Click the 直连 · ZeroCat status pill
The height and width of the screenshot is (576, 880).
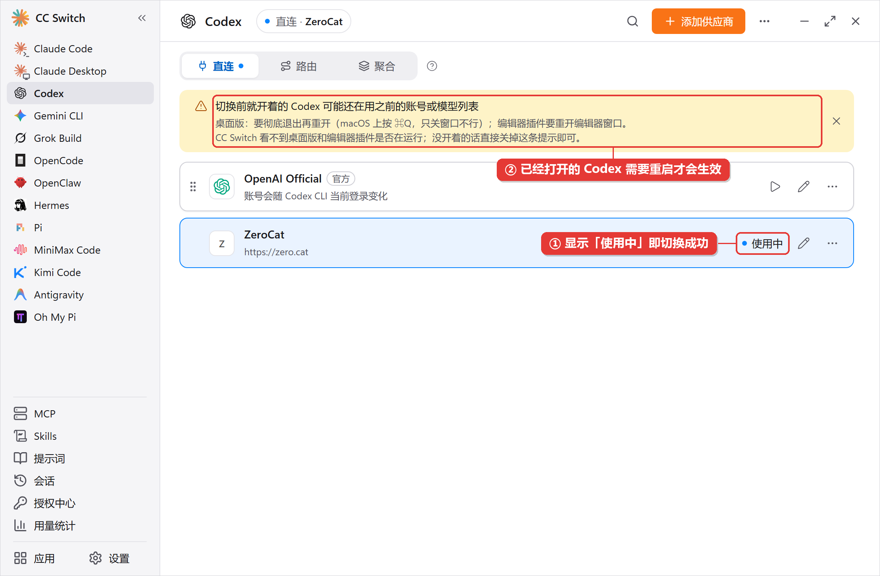coord(304,22)
